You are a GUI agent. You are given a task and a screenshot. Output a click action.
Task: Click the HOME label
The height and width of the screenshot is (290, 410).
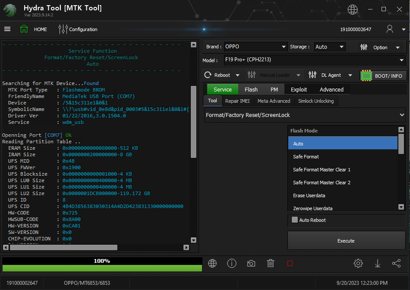(40, 29)
